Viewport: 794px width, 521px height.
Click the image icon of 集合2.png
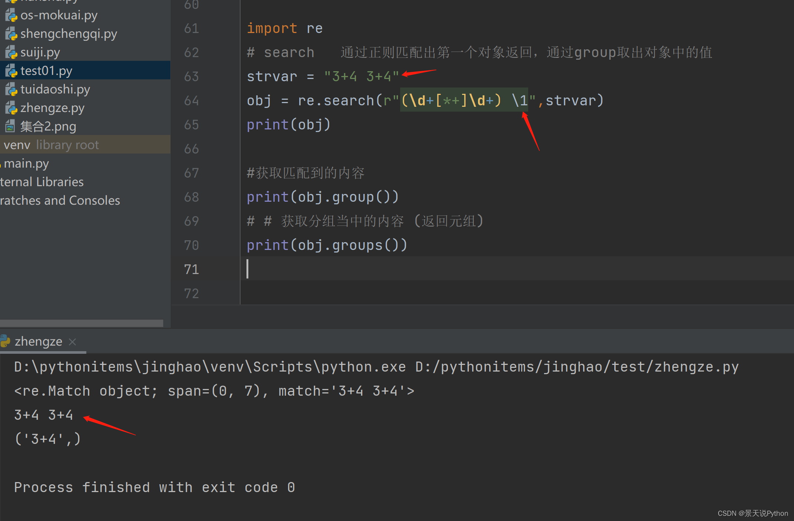tap(10, 126)
